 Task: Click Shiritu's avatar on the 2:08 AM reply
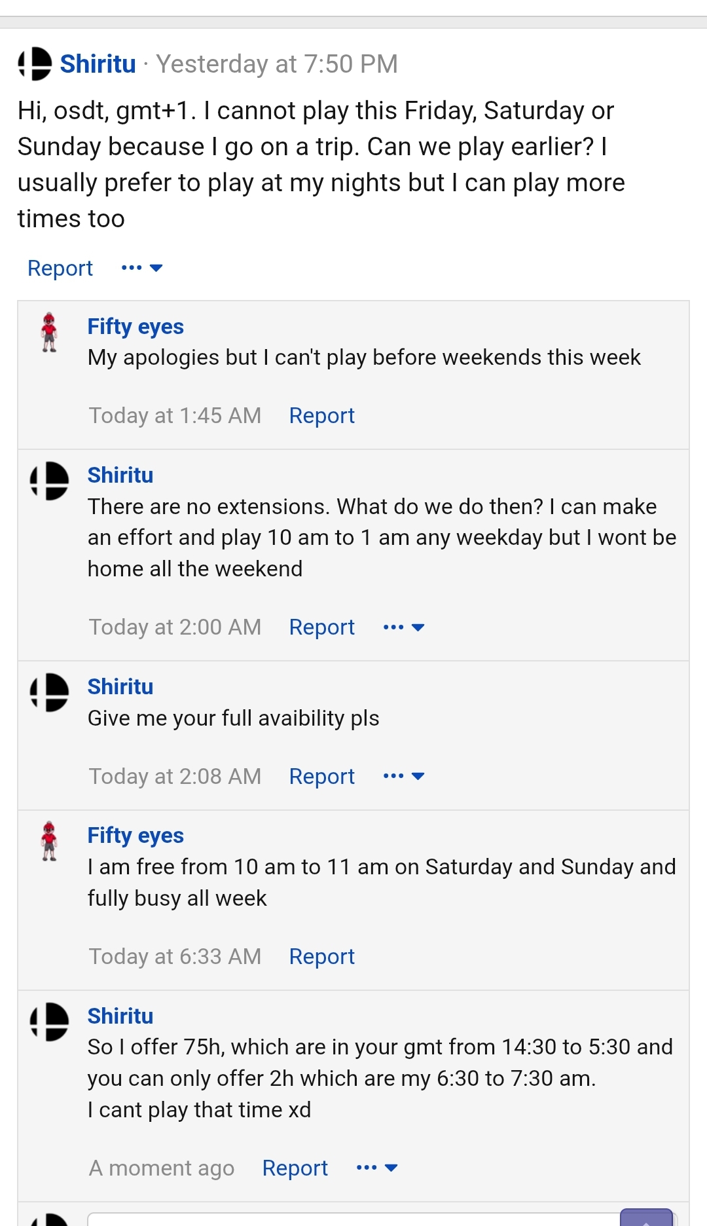coord(50,692)
